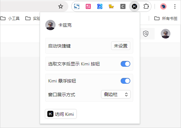
Task: Open the Extensions puzzle piece menu
Action: point(146,6)
